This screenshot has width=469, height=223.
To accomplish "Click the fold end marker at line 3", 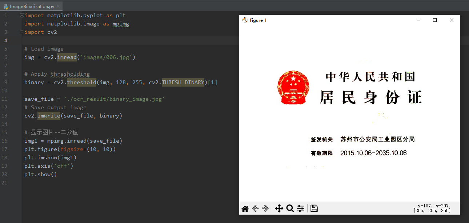I will (x=22, y=32).
